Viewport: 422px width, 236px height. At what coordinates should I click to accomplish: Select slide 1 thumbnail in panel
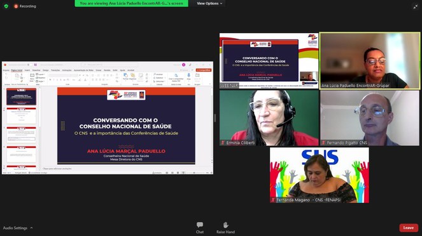[x=21, y=97]
